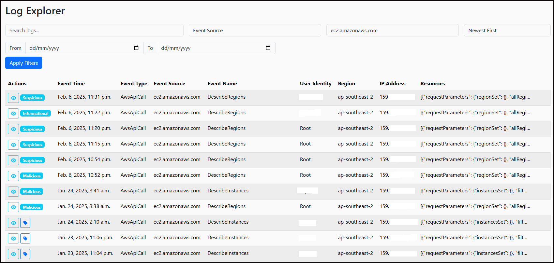Click the From date dd/mm/yyyy field
Viewport: 554px width, 263px height.
tap(78, 48)
